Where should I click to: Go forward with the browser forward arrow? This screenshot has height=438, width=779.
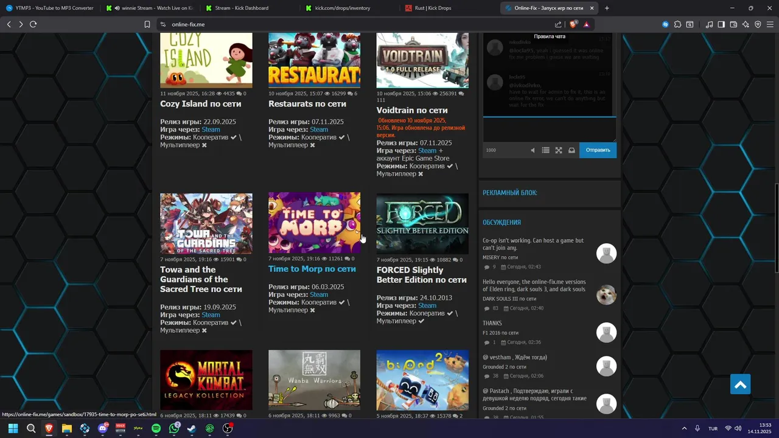[21, 24]
